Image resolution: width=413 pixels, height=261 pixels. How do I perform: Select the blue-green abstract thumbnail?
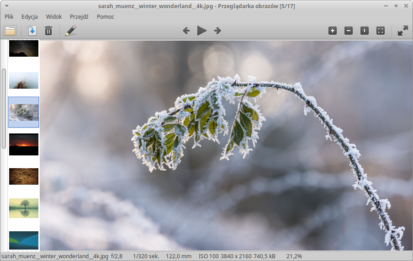[24, 240]
